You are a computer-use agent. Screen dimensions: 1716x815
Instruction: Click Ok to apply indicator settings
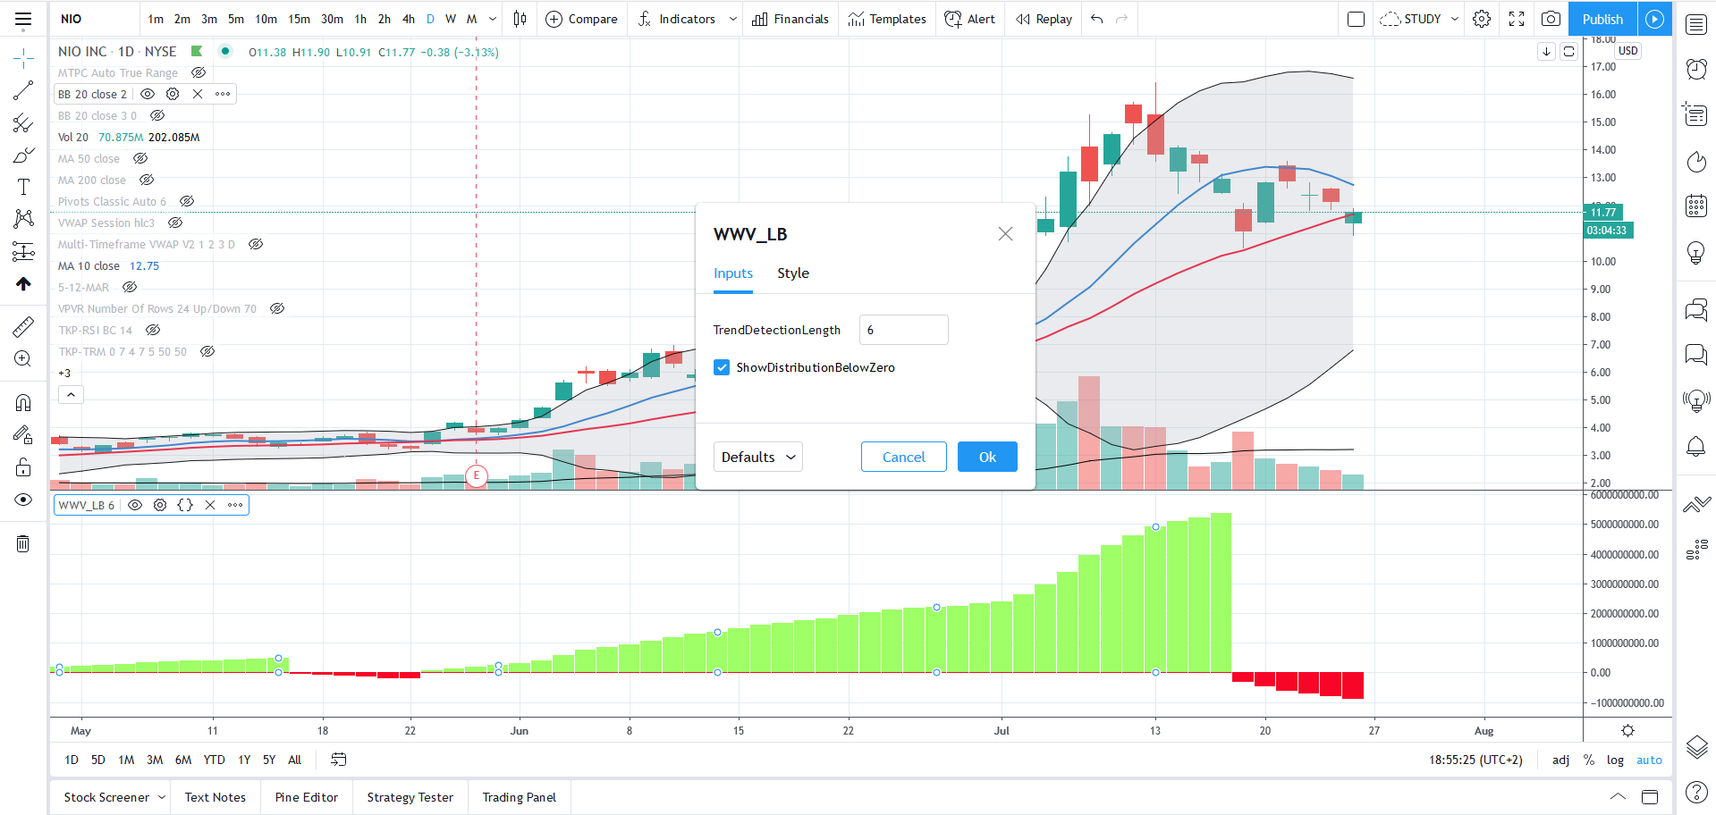[x=986, y=457]
